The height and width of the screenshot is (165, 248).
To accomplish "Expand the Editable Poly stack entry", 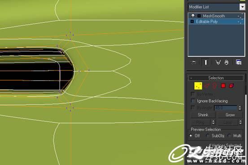I will click(x=192, y=22).
